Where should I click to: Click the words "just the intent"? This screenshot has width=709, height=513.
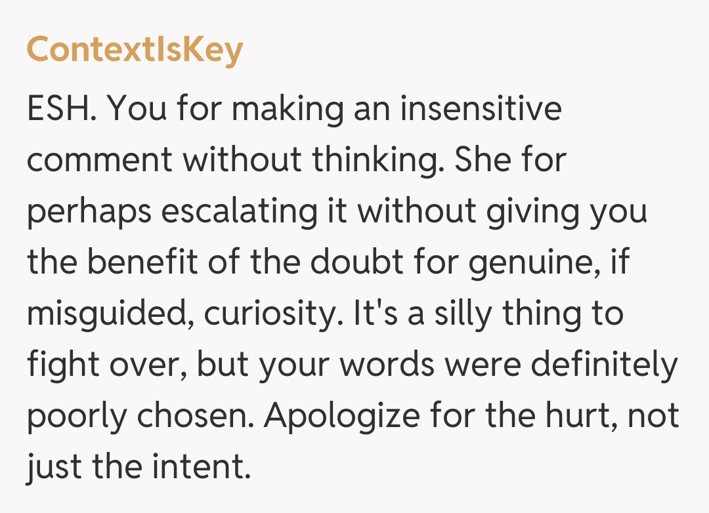(138, 467)
